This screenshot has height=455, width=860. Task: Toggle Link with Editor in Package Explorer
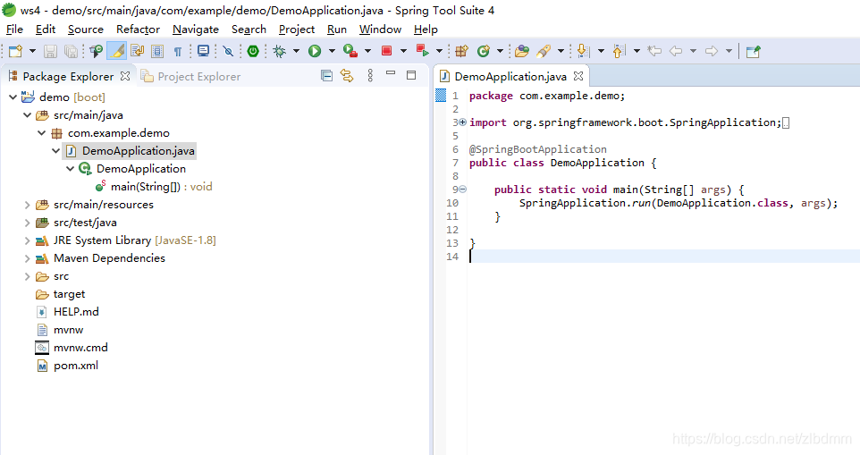coord(347,76)
